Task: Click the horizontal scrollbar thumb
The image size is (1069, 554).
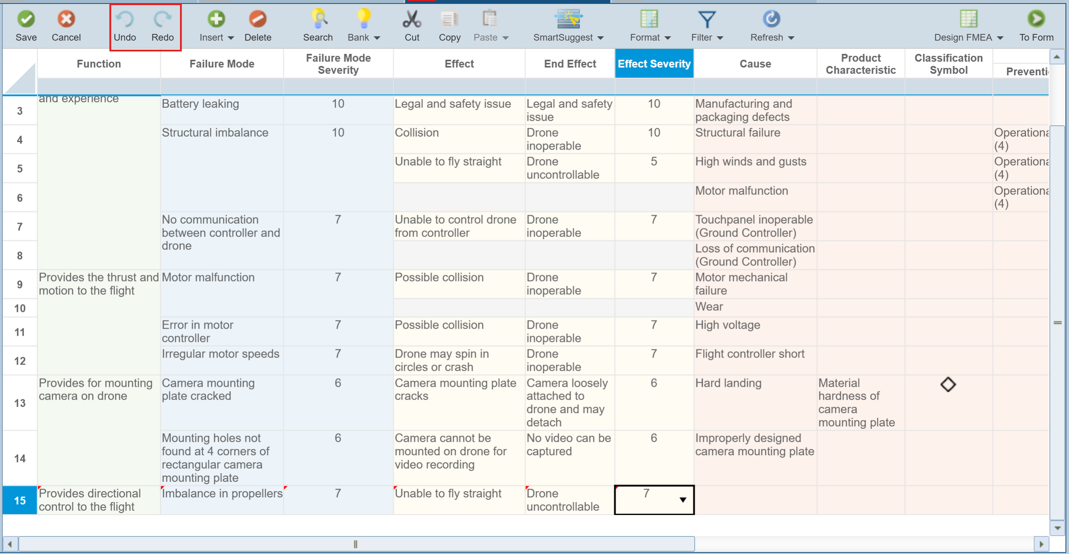Action: click(x=356, y=544)
